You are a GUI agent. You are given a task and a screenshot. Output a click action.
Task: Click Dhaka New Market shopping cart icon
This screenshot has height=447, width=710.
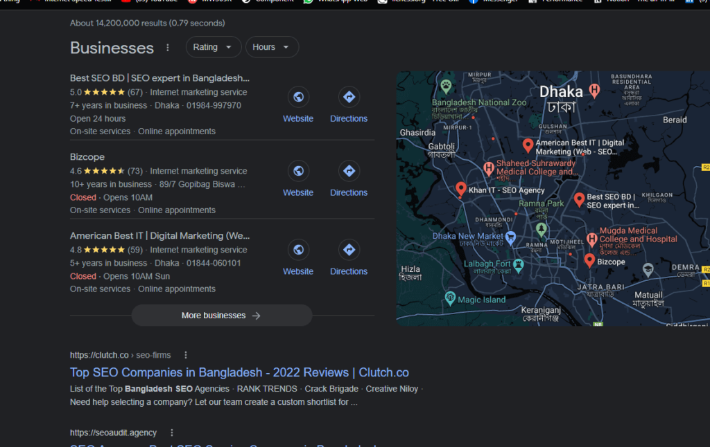pos(511,237)
